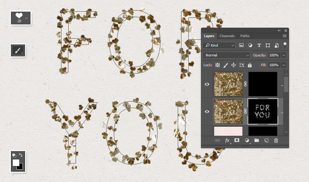Reset to default black and white colors

click(14, 155)
